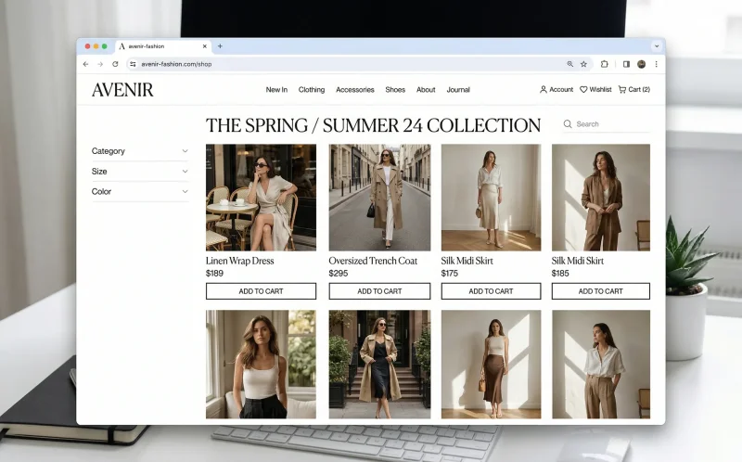
Task: Expand the Size filter
Action: click(x=139, y=172)
